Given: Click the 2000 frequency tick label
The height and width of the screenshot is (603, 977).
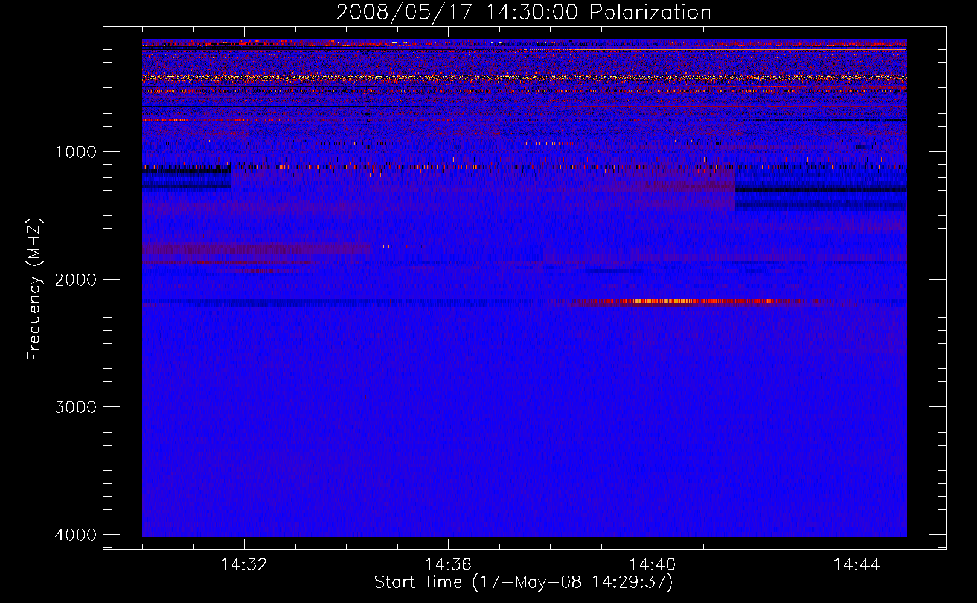Looking at the screenshot, I should [x=75, y=279].
